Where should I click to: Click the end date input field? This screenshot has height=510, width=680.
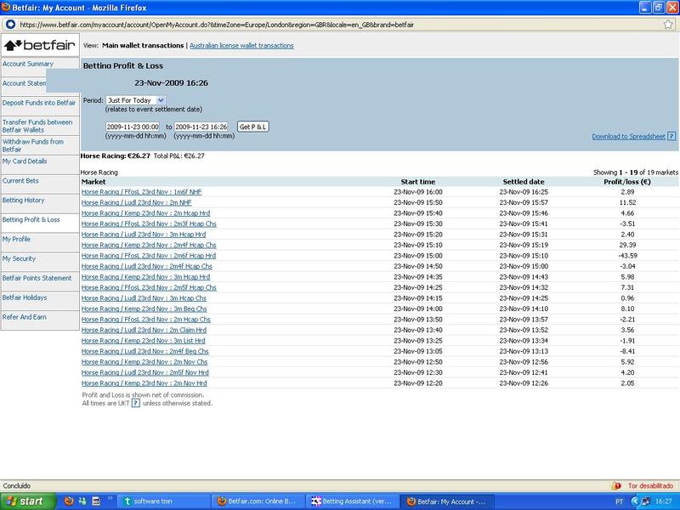(x=201, y=127)
